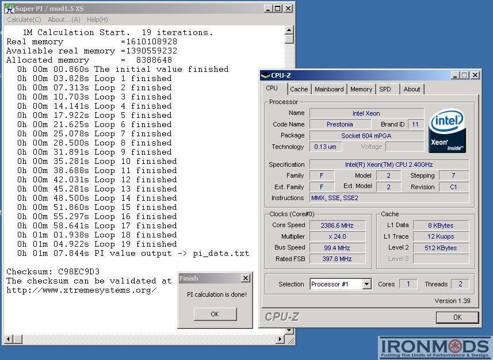Click the Core Speed value 2386.6 MHz

coord(337,225)
